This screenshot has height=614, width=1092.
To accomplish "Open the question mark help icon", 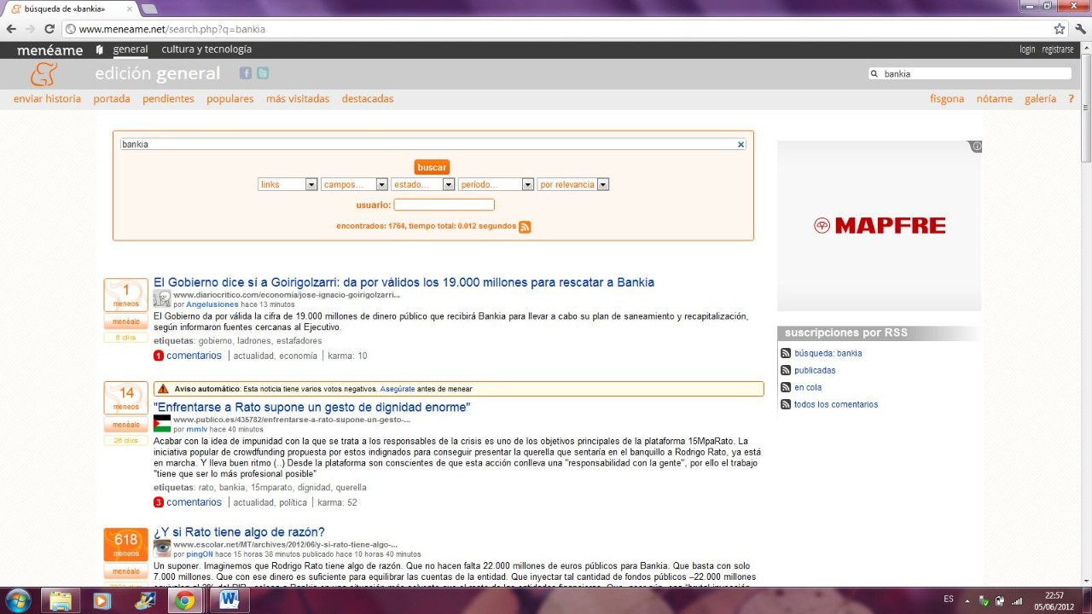I will tap(1072, 99).
